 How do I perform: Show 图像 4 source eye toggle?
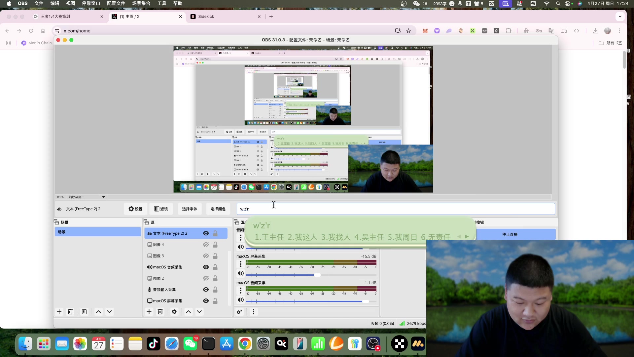206,245
